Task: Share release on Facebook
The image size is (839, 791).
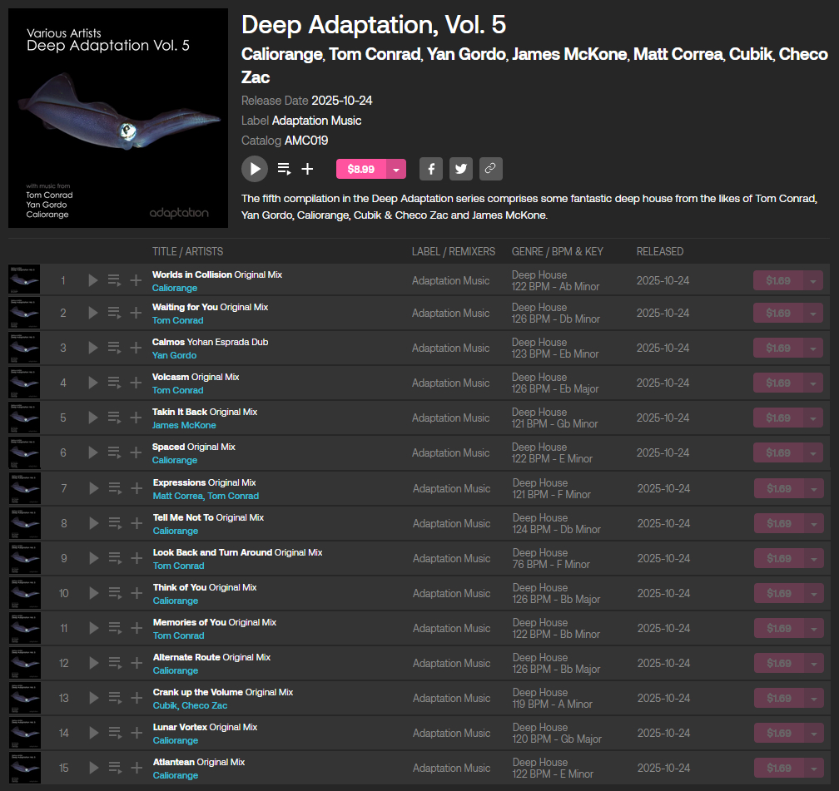Action: click(x=430, y=169)
